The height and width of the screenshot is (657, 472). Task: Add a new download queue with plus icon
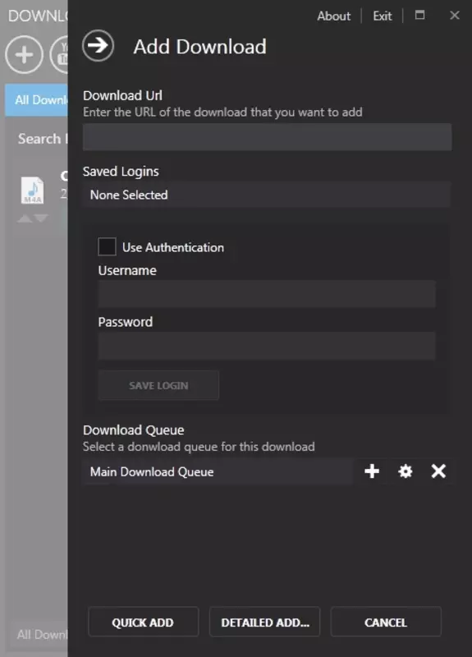pyautogui.click(x=372, y=471)
